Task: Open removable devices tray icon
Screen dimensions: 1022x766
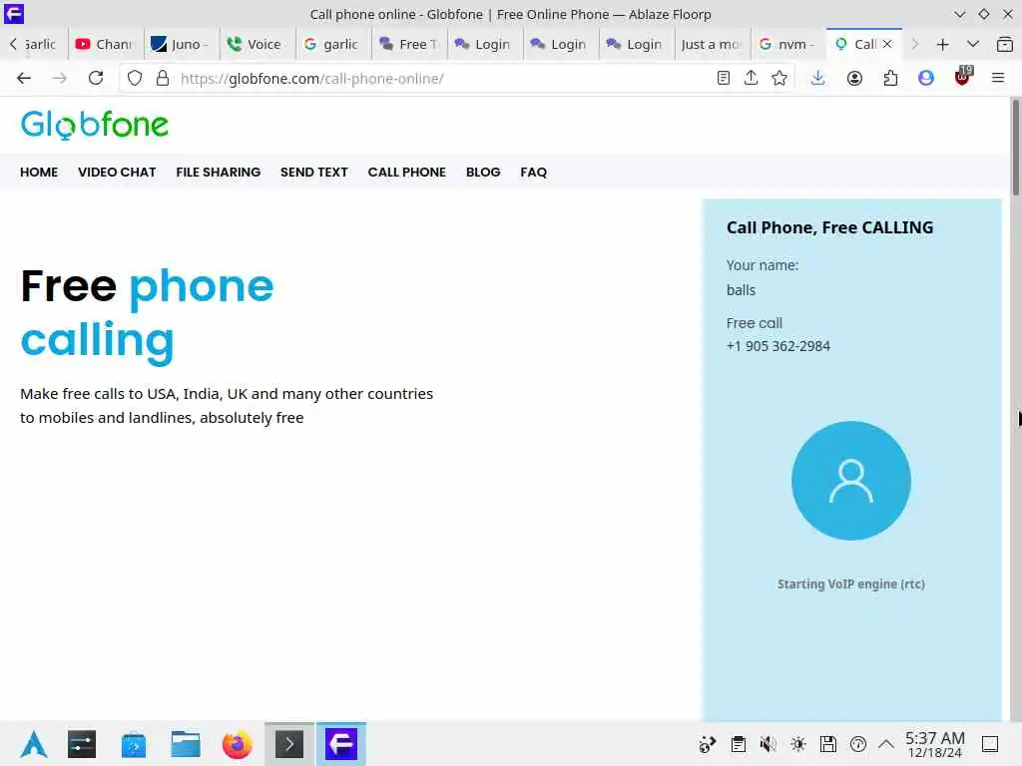Action: pos(827,744)
